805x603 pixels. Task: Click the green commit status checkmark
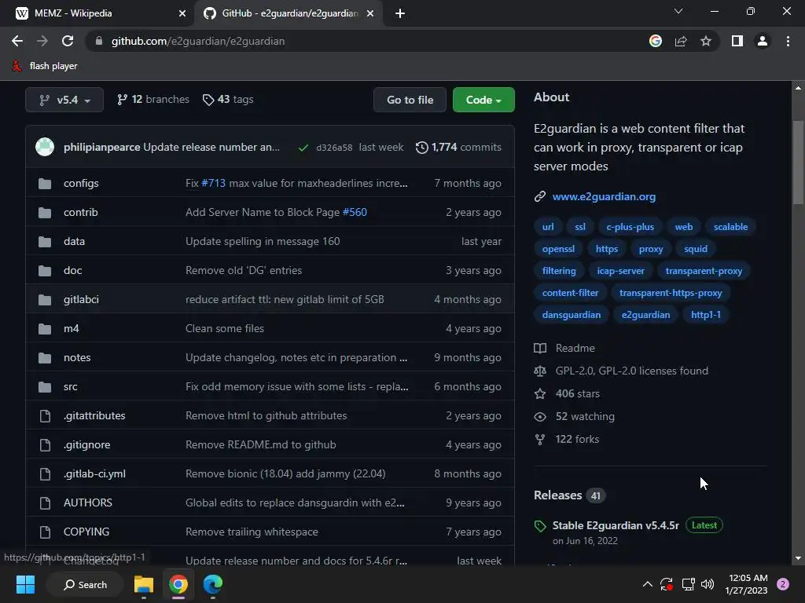pos(303,148)
